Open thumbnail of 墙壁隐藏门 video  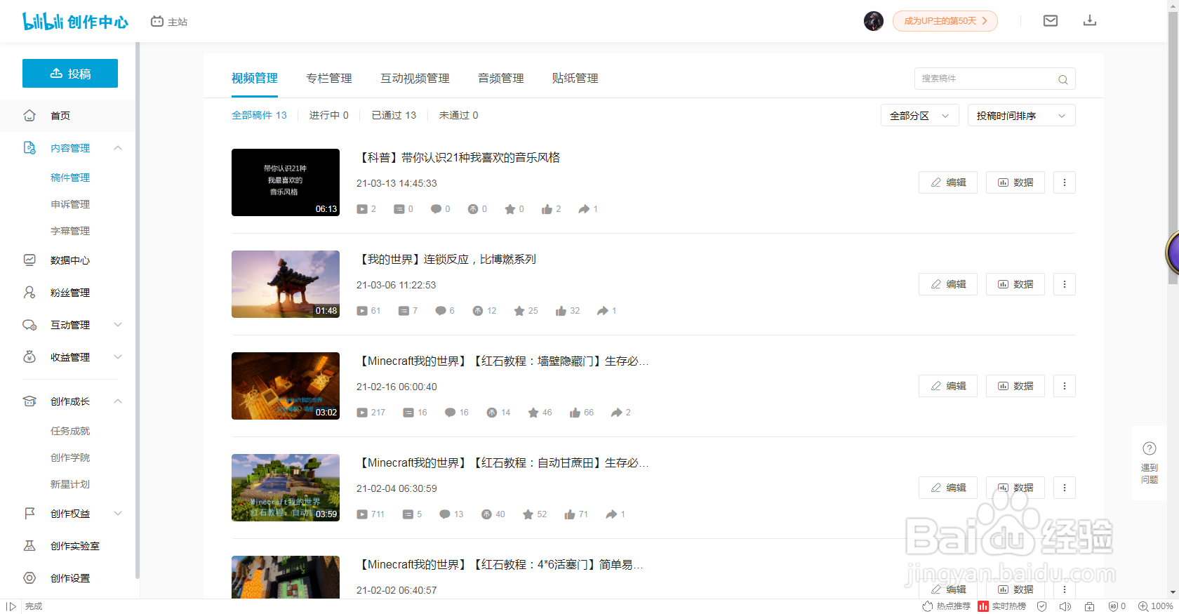(286, 386)
